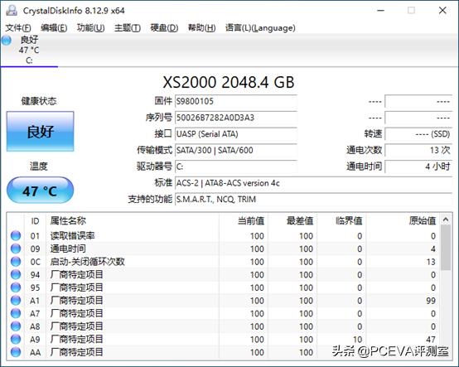Click the status icon for attribute 09

pos(16,249)
